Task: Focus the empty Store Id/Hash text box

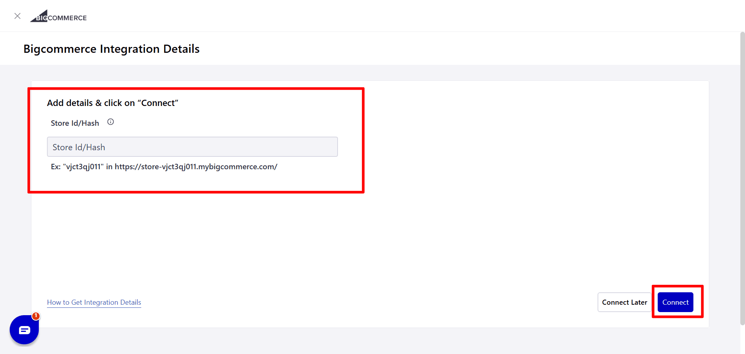Action: 192,147
